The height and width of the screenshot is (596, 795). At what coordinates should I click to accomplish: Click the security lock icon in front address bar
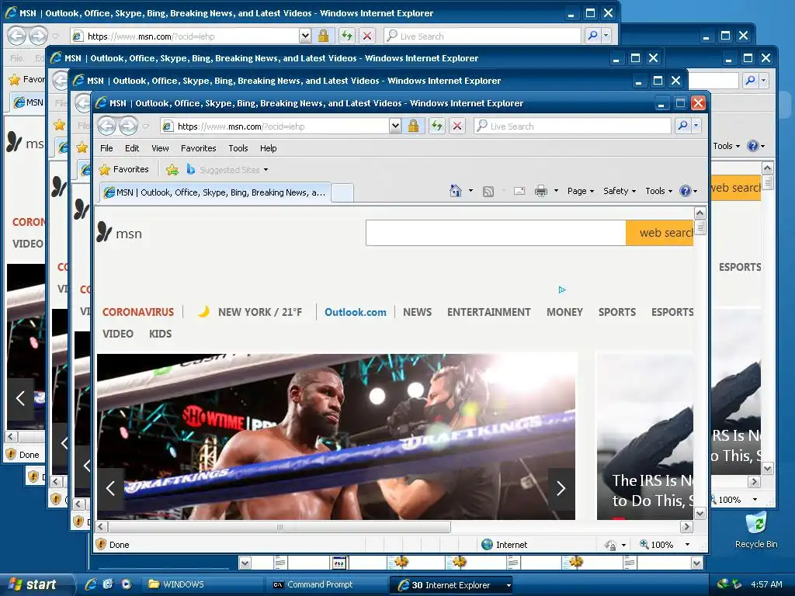[x=413, y=126]
